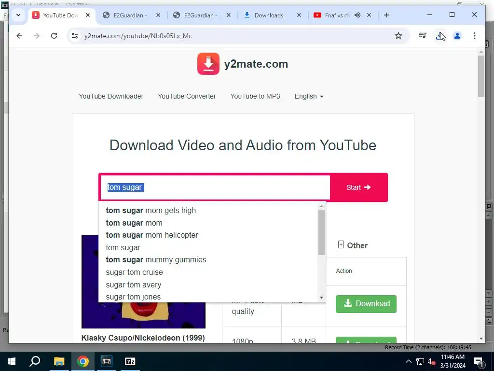Open the media control icon in toolbar
The height and width of the screenshot is (371, 494).
point(423,36)
